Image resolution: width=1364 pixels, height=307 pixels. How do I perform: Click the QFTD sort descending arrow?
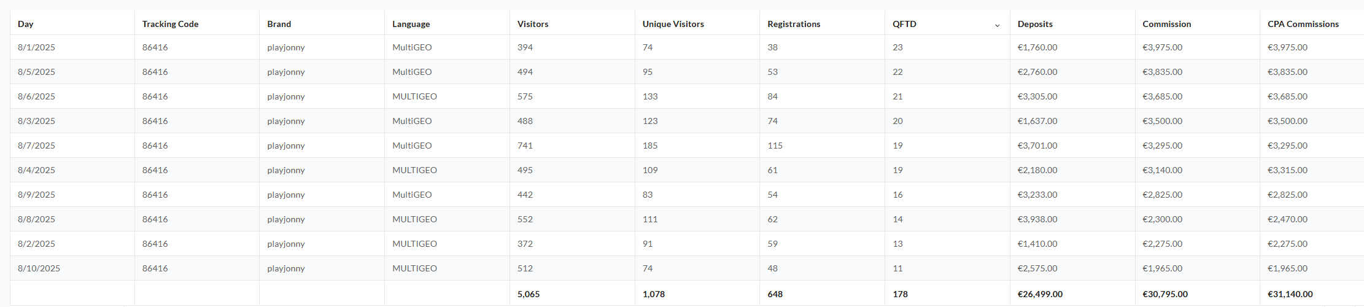coord(997,25)
